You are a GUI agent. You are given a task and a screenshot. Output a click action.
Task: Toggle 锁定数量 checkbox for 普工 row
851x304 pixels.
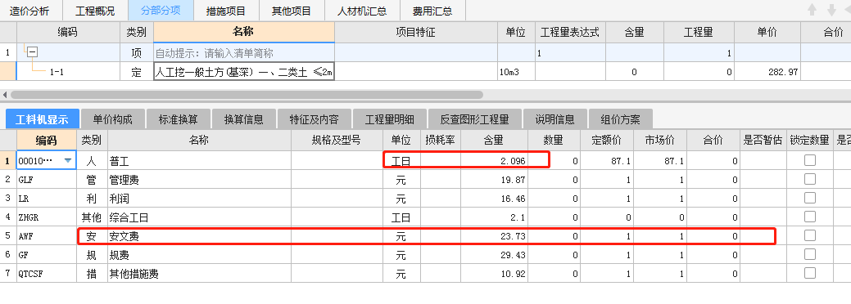point(810,160)
